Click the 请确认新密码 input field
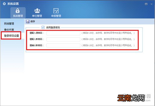155x106 pixels. click(x=63, y=45)
